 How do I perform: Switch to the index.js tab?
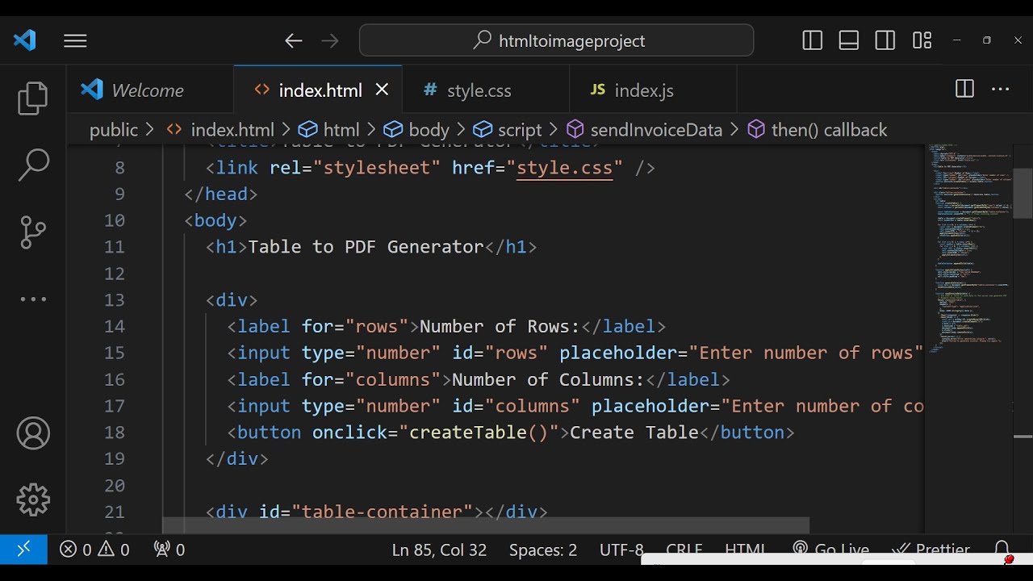tap(643, 90)
